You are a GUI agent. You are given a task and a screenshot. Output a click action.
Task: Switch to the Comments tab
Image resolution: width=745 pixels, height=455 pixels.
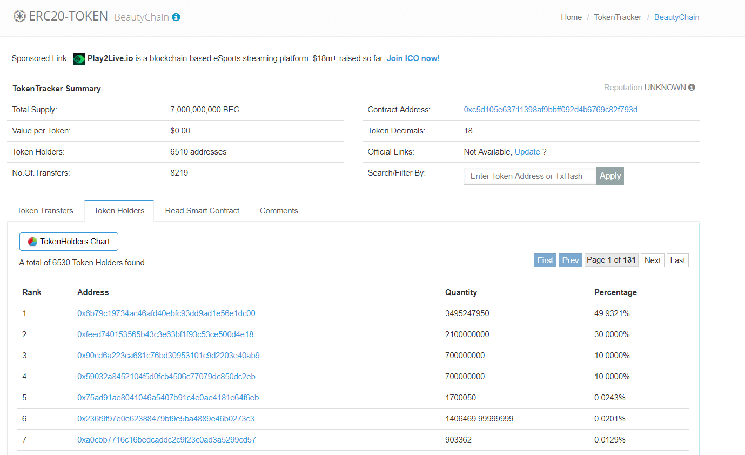279,211
